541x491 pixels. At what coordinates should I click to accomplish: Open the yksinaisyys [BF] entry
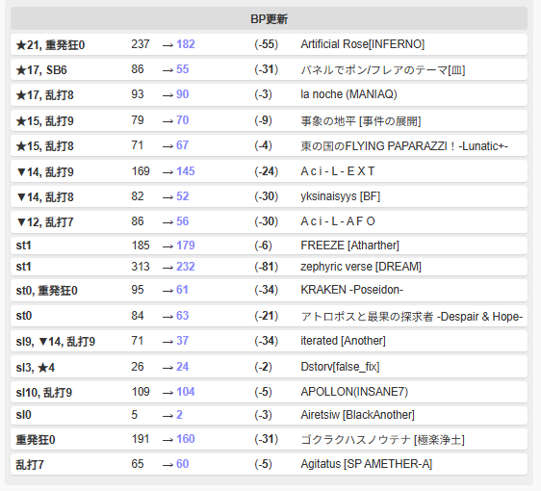[340, 196]
